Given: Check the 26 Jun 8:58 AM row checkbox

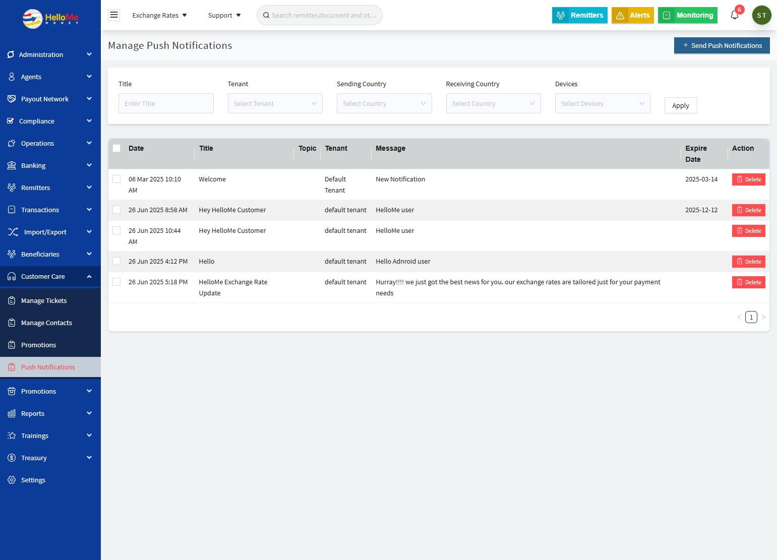Looking at the screenshot, I should click(116, 210).
